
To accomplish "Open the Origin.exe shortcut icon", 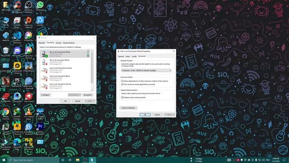I will click(x=28, y=22).
